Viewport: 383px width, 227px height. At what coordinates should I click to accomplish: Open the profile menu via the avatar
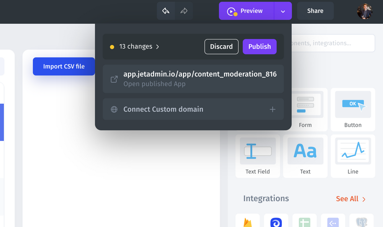[364, 11]
